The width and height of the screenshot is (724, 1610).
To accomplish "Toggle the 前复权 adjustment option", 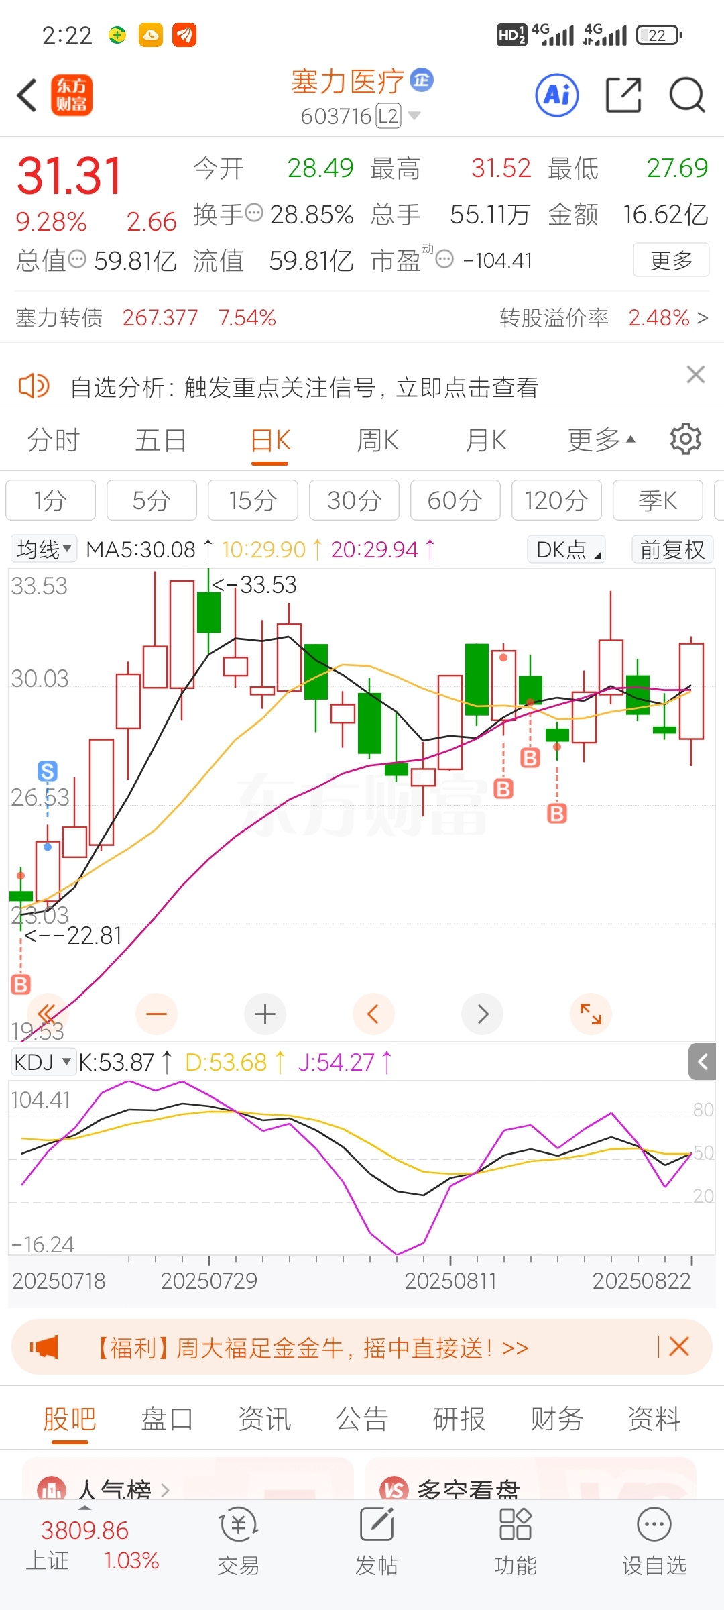I will coord(672,549).
